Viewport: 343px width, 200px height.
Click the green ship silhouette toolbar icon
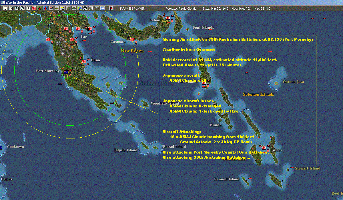click(x=74, y=8)
